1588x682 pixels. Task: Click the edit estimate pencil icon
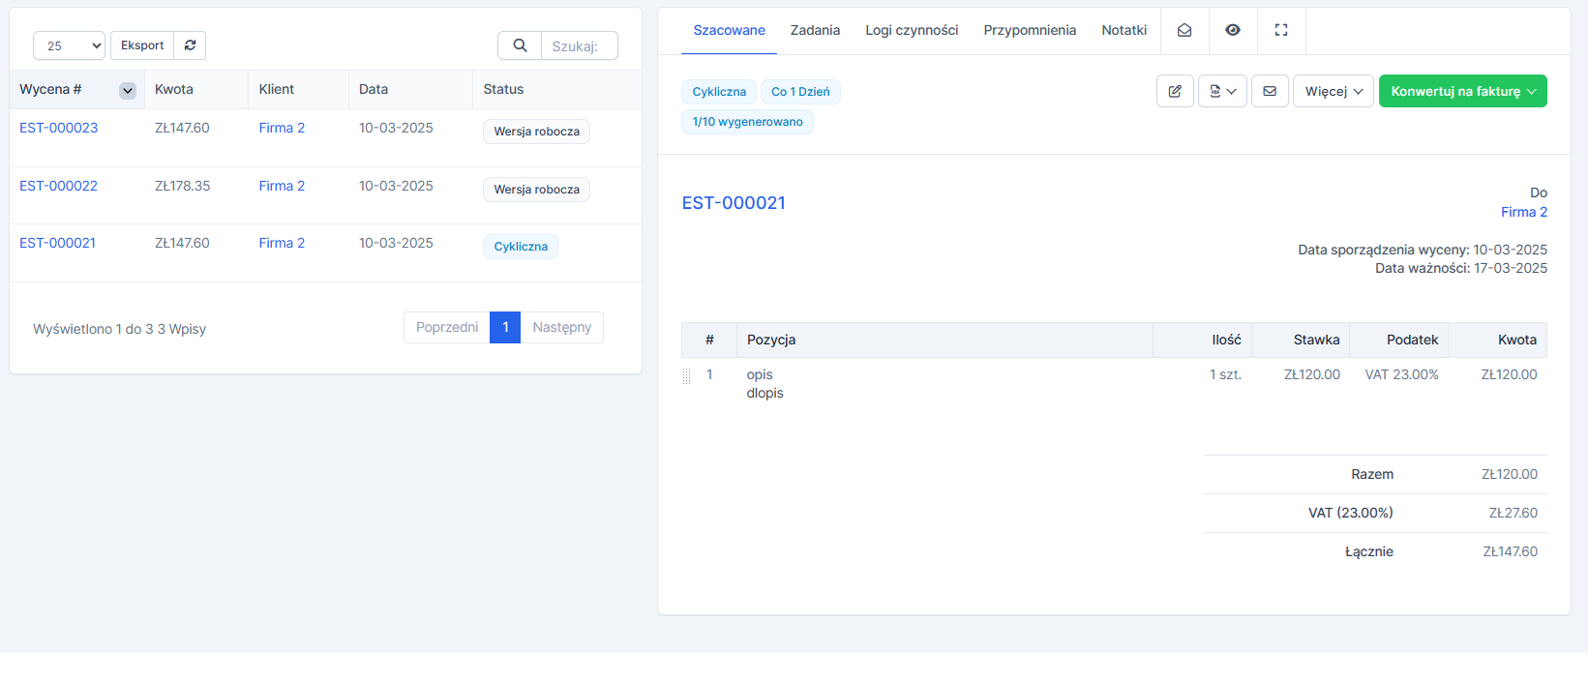point(1175,91)
